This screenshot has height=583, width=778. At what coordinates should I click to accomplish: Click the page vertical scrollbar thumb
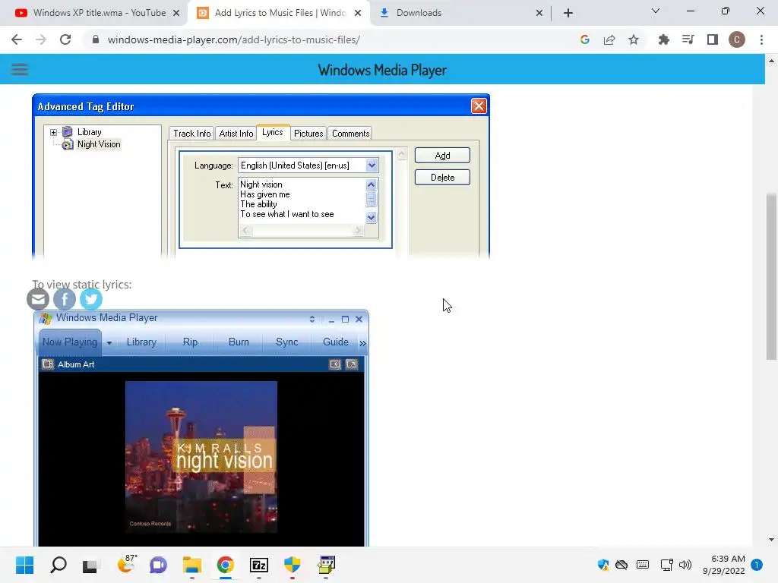pos(771,276)
